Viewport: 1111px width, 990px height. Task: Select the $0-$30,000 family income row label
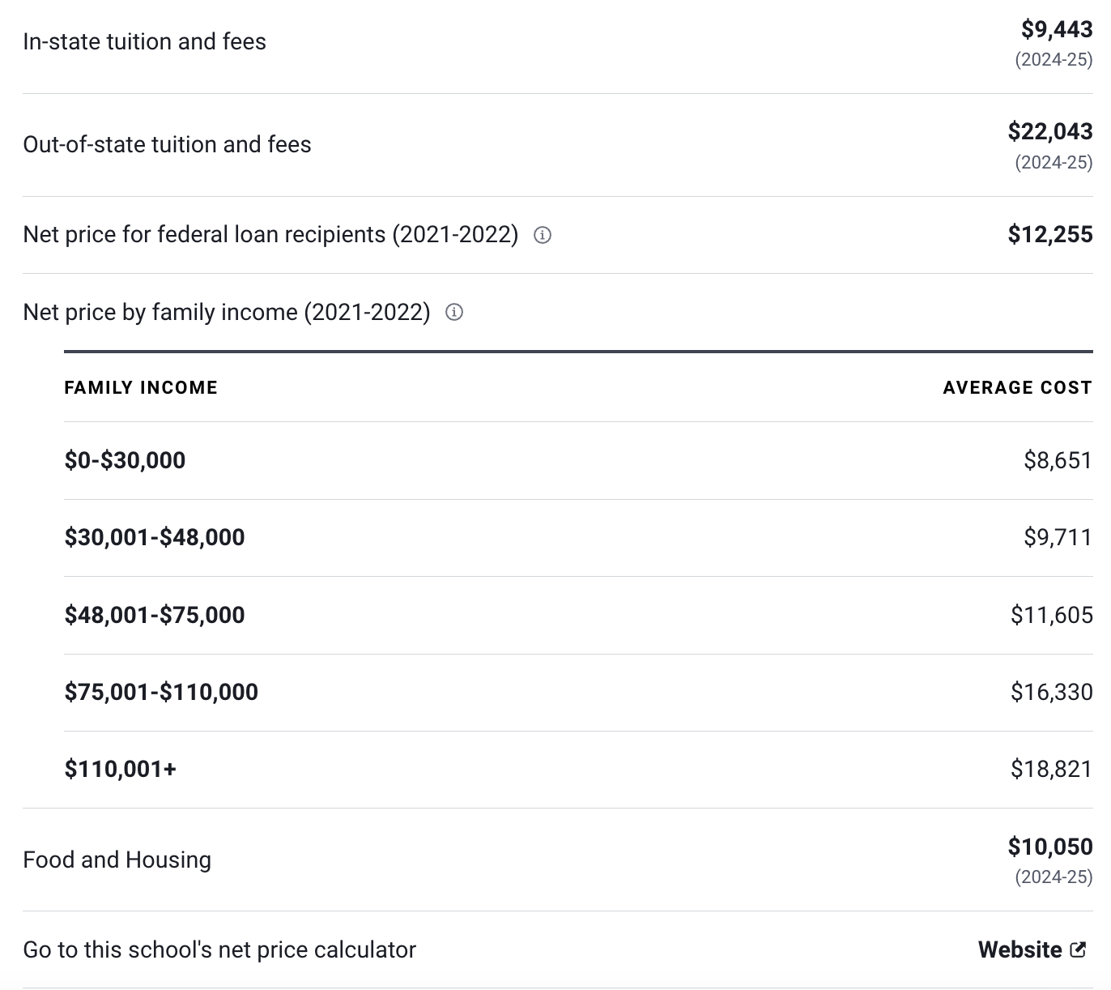pos(125,460)
